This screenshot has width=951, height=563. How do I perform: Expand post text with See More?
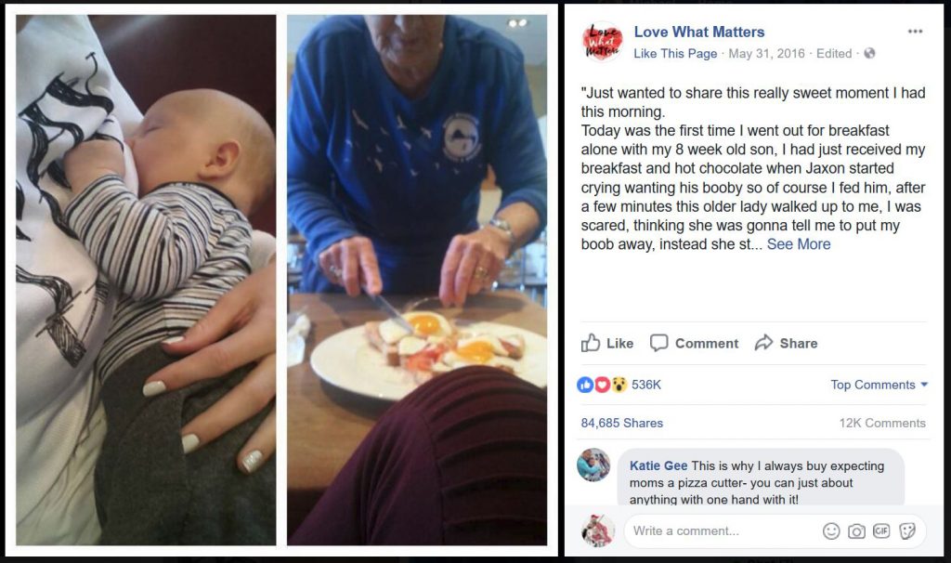pyautogui.click(x=798, y=244)
